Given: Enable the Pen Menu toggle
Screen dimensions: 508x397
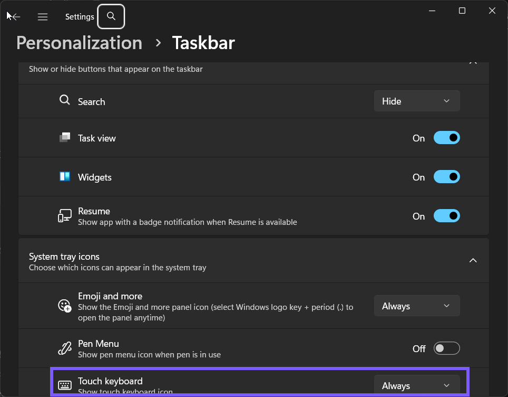Looking at the screenshot, I should (446, 348).
